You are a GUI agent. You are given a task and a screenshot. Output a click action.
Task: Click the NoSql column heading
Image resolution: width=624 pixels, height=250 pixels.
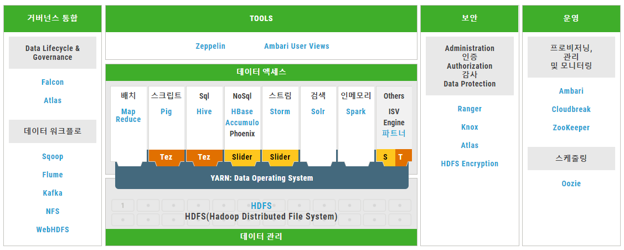click(x=242, y=96)
